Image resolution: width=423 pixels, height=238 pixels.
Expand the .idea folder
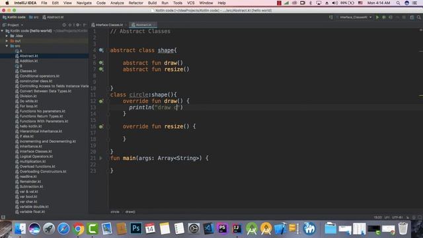(7, 36)
